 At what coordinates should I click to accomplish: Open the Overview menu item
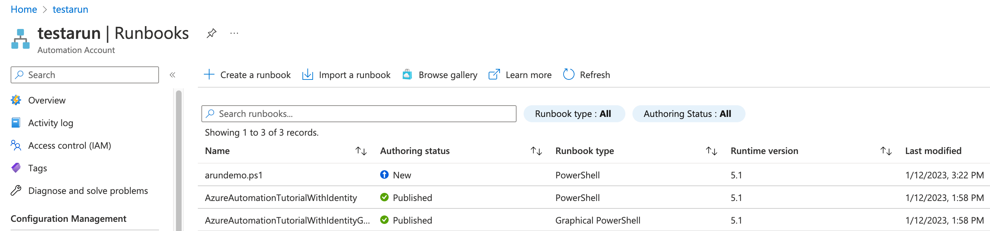click(x=47, y=100)
